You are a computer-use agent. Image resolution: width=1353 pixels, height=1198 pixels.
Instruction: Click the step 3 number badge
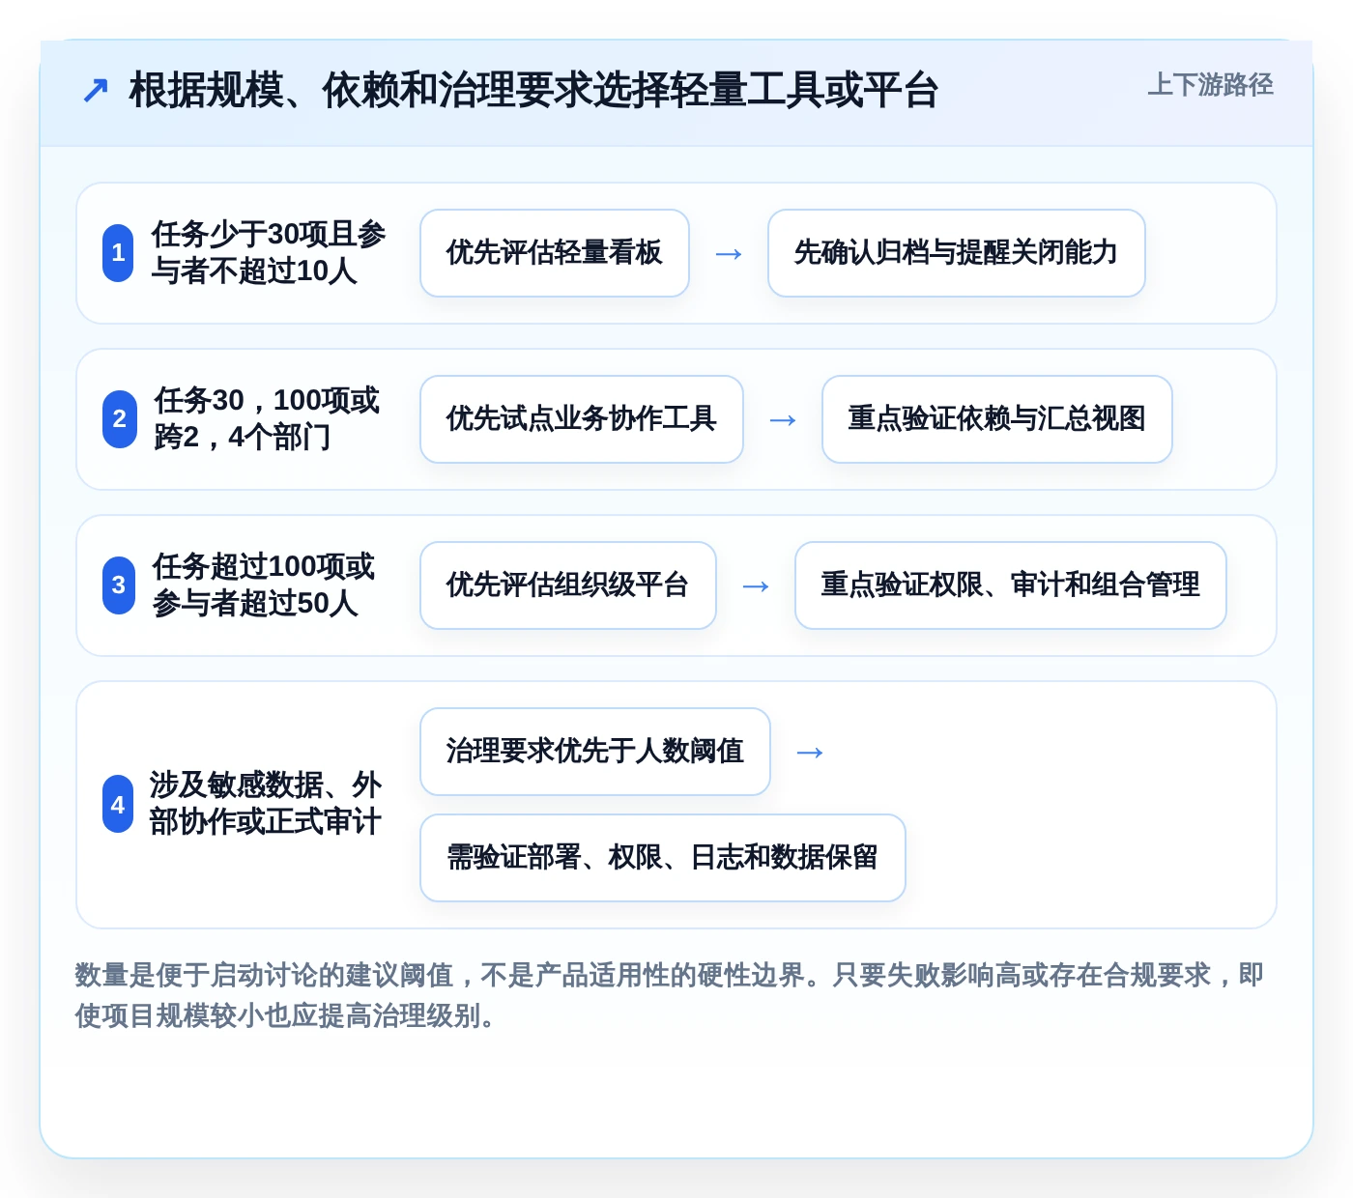pyautogui.click(x=119, y=585)
